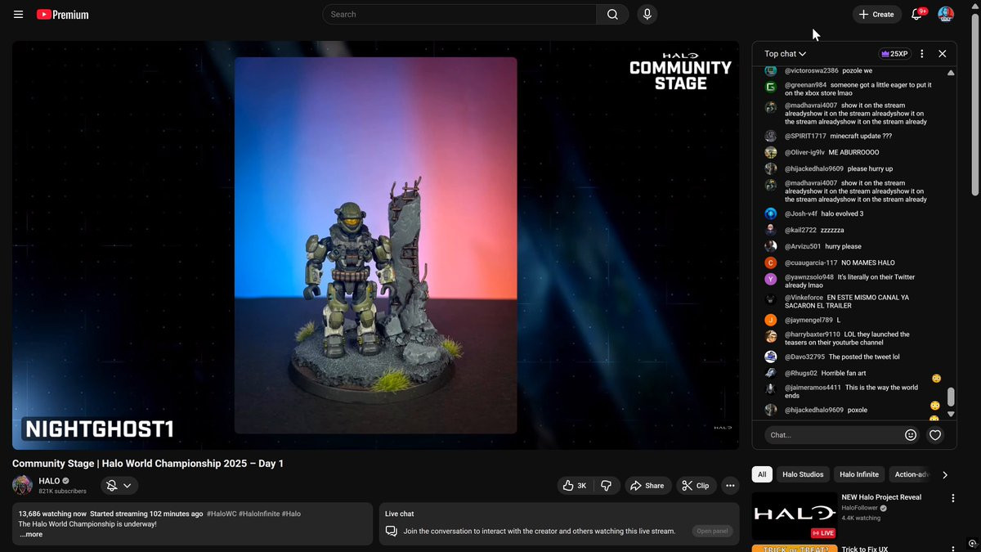Click the video title text

pos(148,464)
